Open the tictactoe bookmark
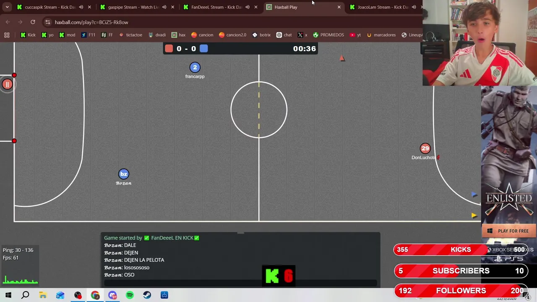537x302 pixels. coord(130,35)
